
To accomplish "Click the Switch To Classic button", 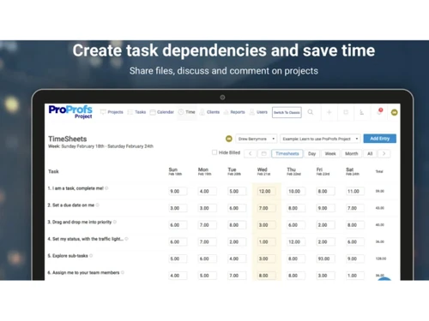I will tap(287, 112).
